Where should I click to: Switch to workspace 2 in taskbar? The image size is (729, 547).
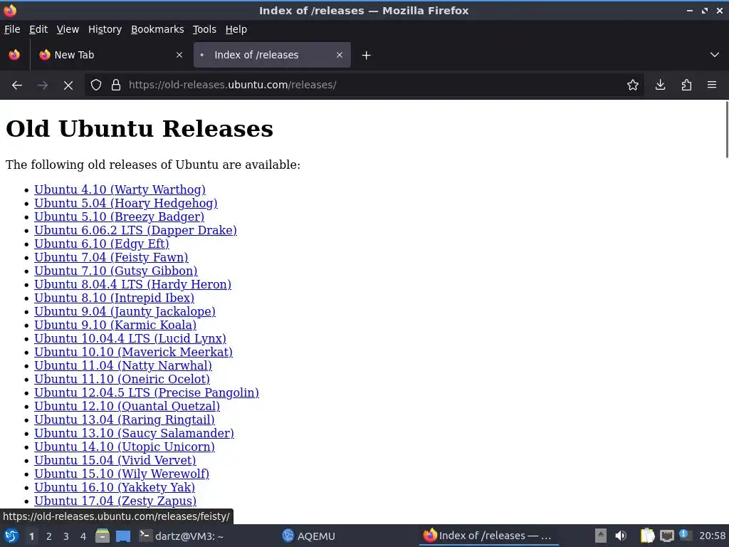click(x=49, y=536)
